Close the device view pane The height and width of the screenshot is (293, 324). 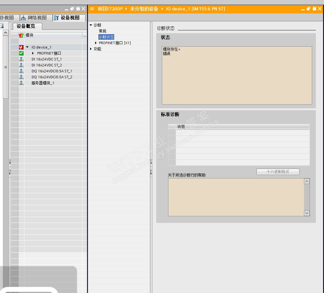pyautogui.click(x=84, y=9)
